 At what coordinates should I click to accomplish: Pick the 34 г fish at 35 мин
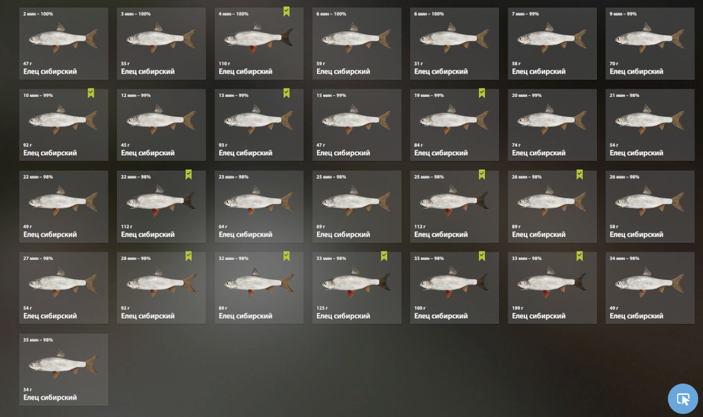[x=64, y=370]
